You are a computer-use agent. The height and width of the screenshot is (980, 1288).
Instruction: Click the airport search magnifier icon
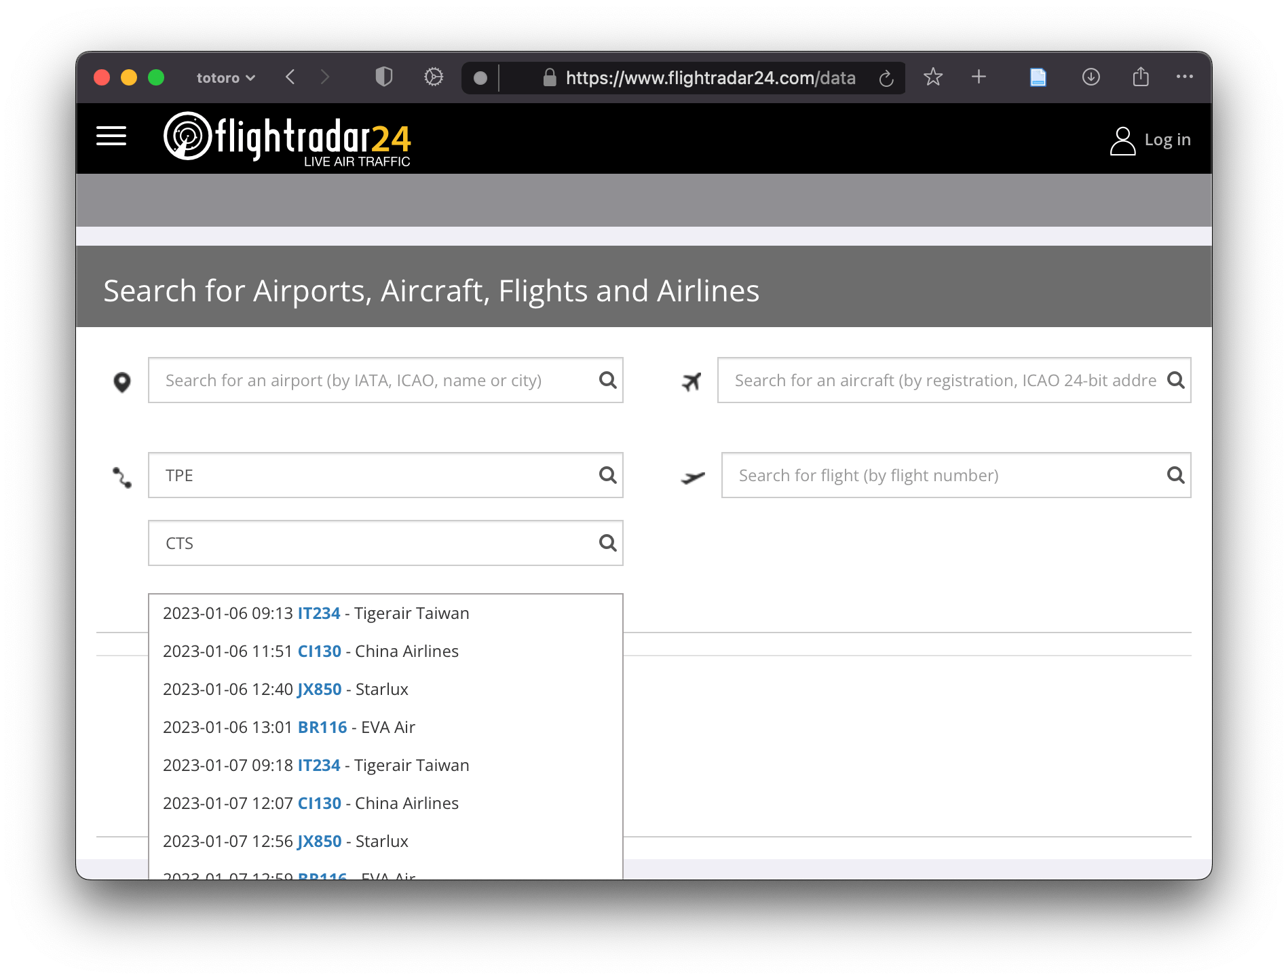click(608, 380)
